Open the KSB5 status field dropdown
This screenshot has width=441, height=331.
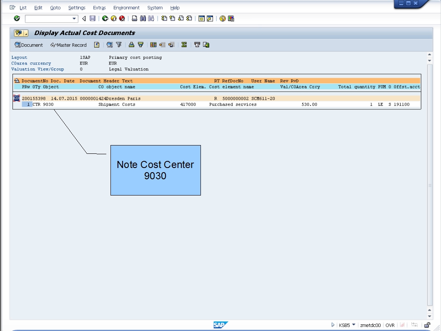point(354,324)
